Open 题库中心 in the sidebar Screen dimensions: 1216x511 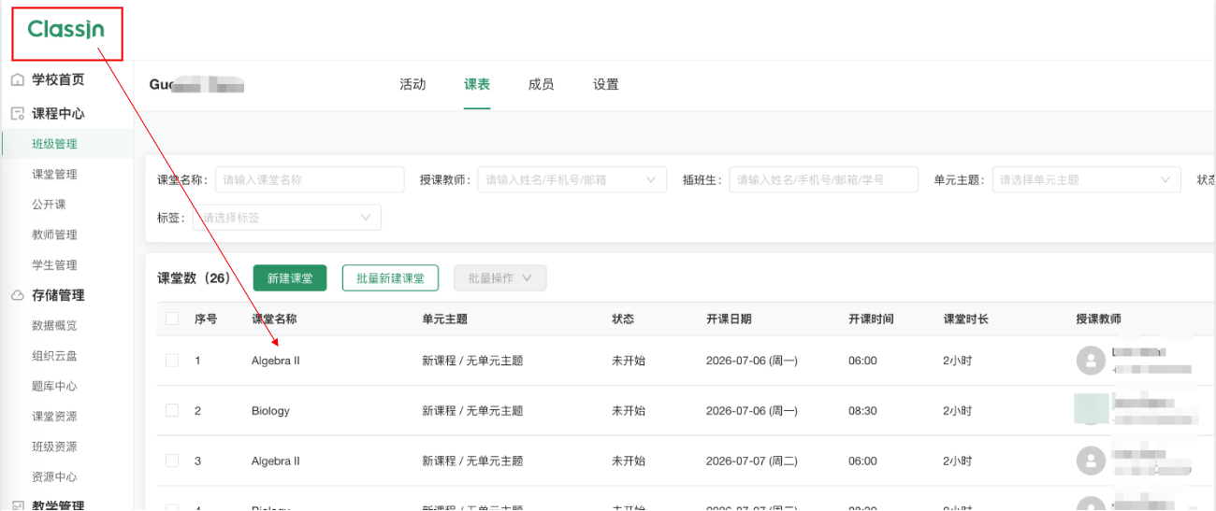54,386
